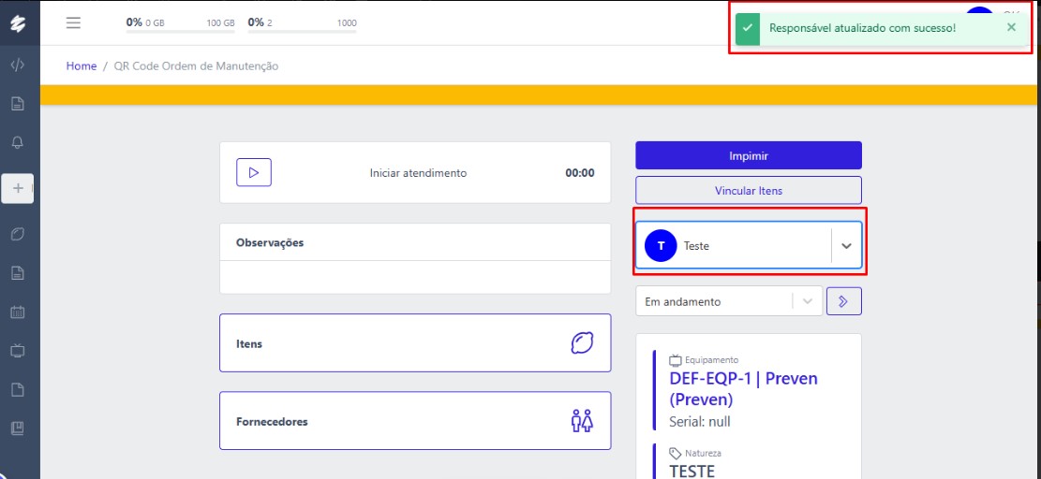Click the Vincular Itens button

[748, 190]
